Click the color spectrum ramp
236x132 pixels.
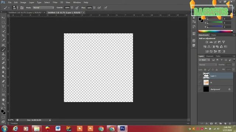pyautogui.click(x=215, y=31)
